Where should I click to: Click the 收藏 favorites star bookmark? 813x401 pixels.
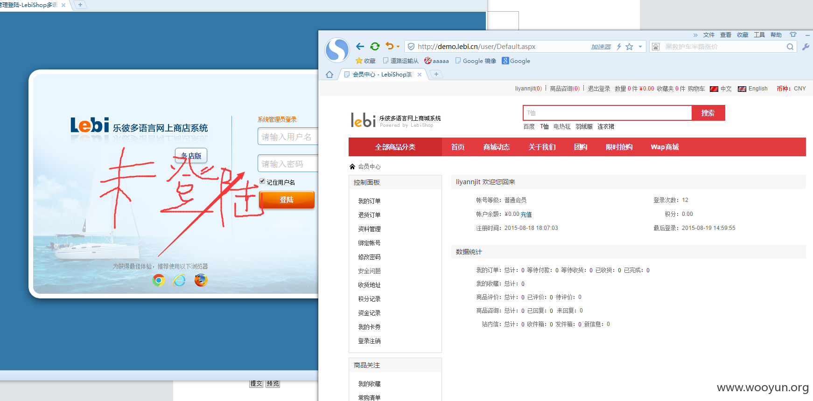[365, 61]
